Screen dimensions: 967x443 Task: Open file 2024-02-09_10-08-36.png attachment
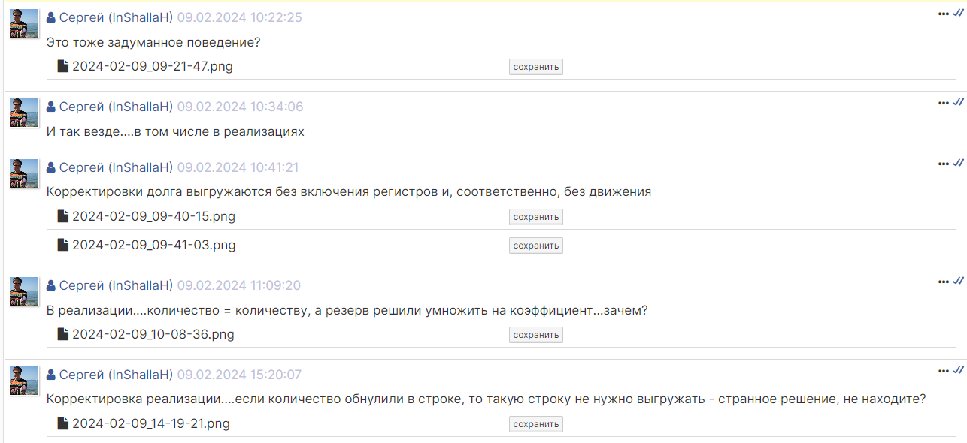click(x=153, y=334)
